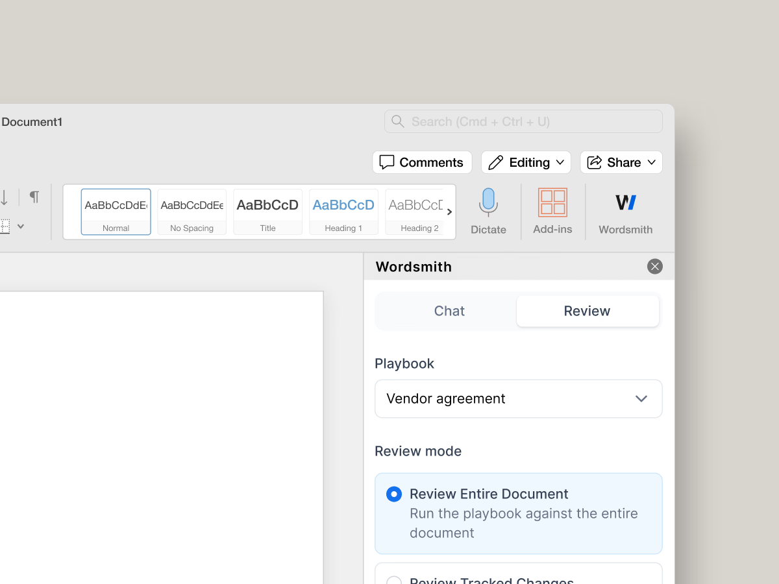
Task: Open the Comments pane
Action: coord(422,162)
